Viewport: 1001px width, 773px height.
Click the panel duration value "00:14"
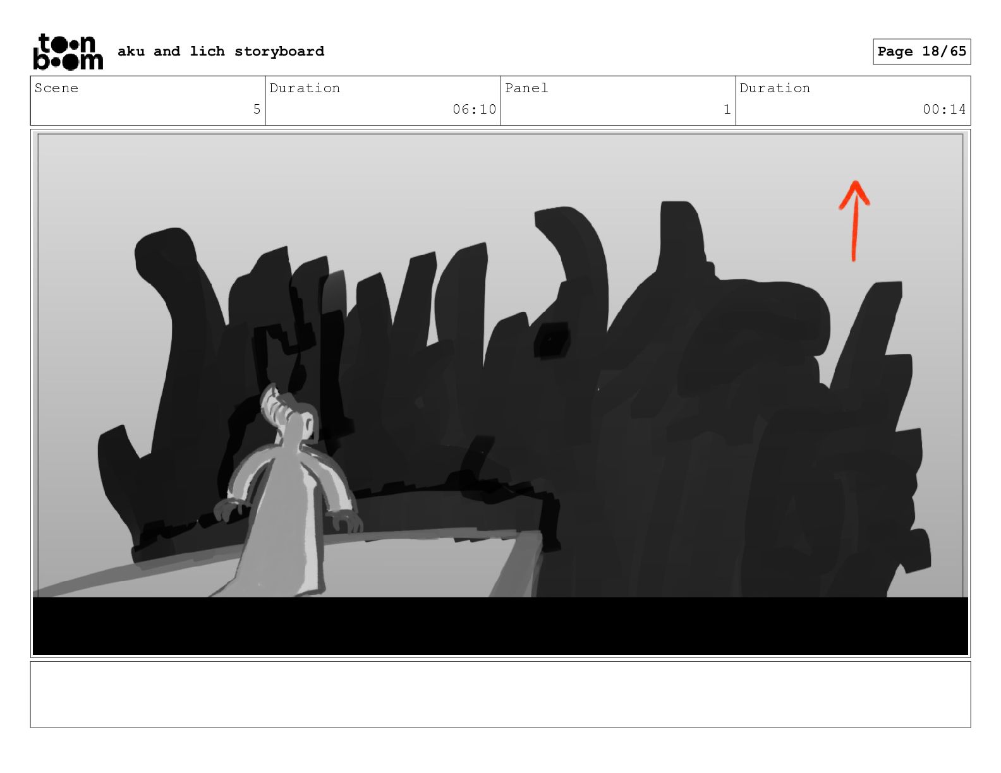[944, 109]
